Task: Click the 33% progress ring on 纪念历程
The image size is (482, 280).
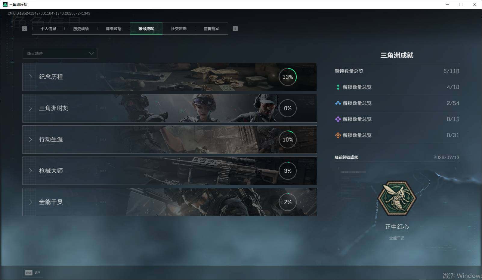Action: click(x=288, y=77)
